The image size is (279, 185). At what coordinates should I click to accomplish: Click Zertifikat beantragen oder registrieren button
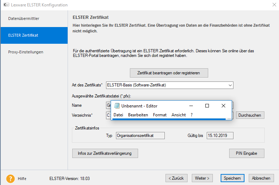click(169, 73)
